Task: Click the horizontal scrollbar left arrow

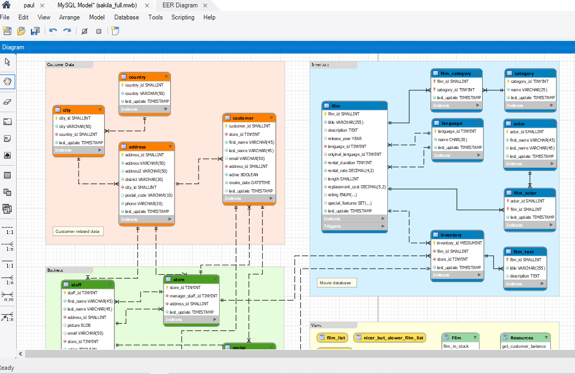Action: point(20,354)
